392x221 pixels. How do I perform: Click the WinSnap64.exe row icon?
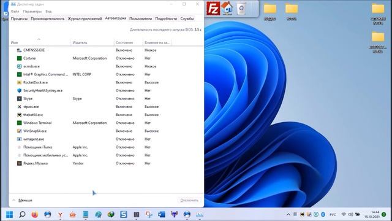point(19,131)
